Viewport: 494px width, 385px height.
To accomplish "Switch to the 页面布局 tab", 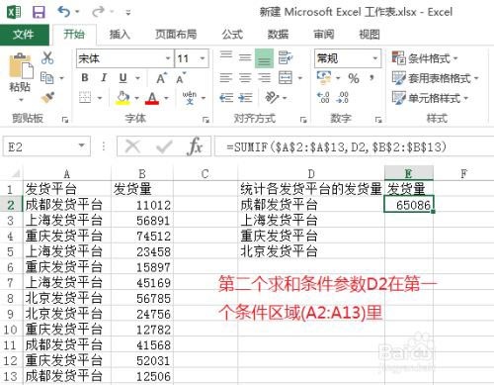I will tap(176, 35).
